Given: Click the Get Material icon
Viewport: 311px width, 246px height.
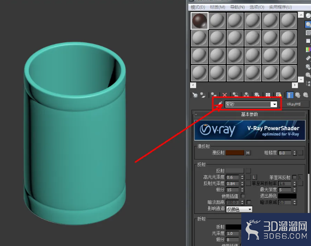Looking at the screenshot, I should 195,95.
